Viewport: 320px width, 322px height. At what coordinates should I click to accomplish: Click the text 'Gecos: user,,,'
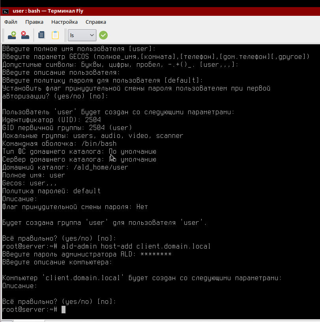[30, 183]
